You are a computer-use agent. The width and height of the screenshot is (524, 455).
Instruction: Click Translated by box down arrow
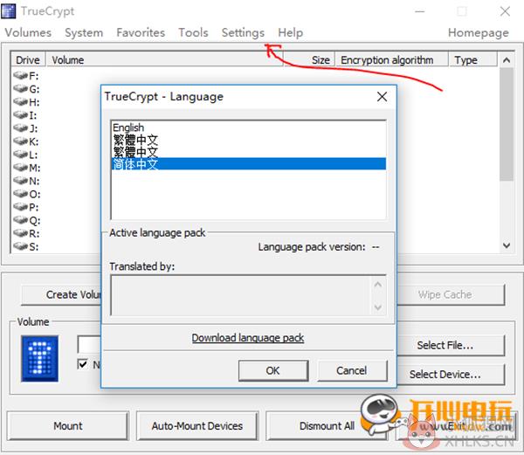point(378,307)
